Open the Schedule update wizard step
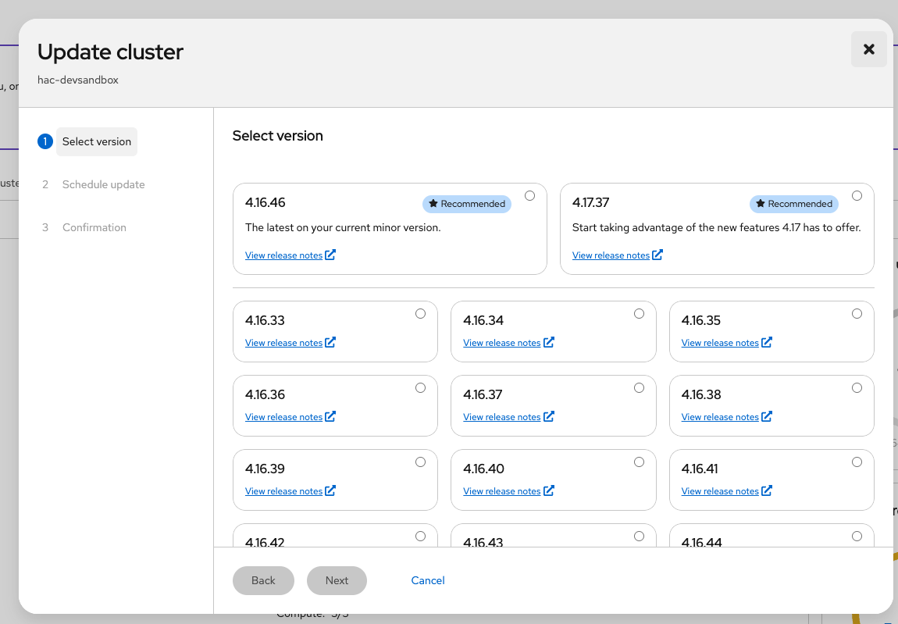Screen dimensions: 898x624 pyautogui.click(x=103, y=184)
